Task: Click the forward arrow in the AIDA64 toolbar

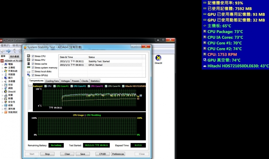Action: (x=9, y=51)
